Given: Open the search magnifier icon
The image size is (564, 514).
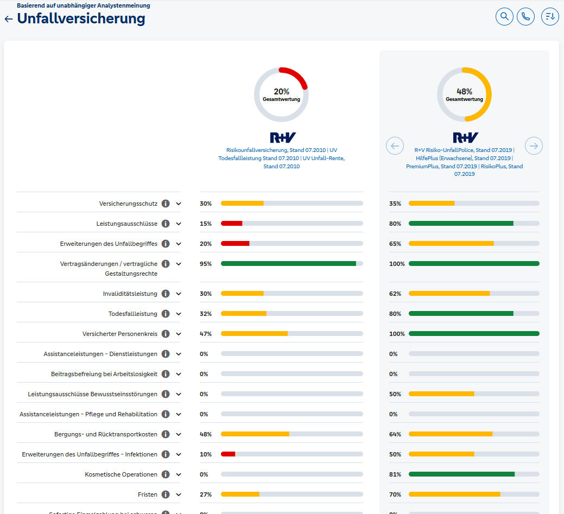Looking at the screenshot, I should pyautogui.click(x=504, y=17).
